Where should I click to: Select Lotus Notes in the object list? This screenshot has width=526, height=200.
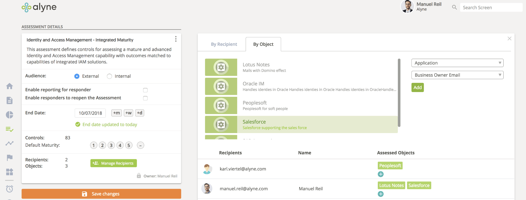(301, 67)
